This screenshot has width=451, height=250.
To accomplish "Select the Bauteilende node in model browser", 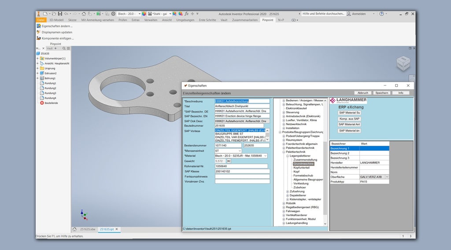I will pos(51,103).
